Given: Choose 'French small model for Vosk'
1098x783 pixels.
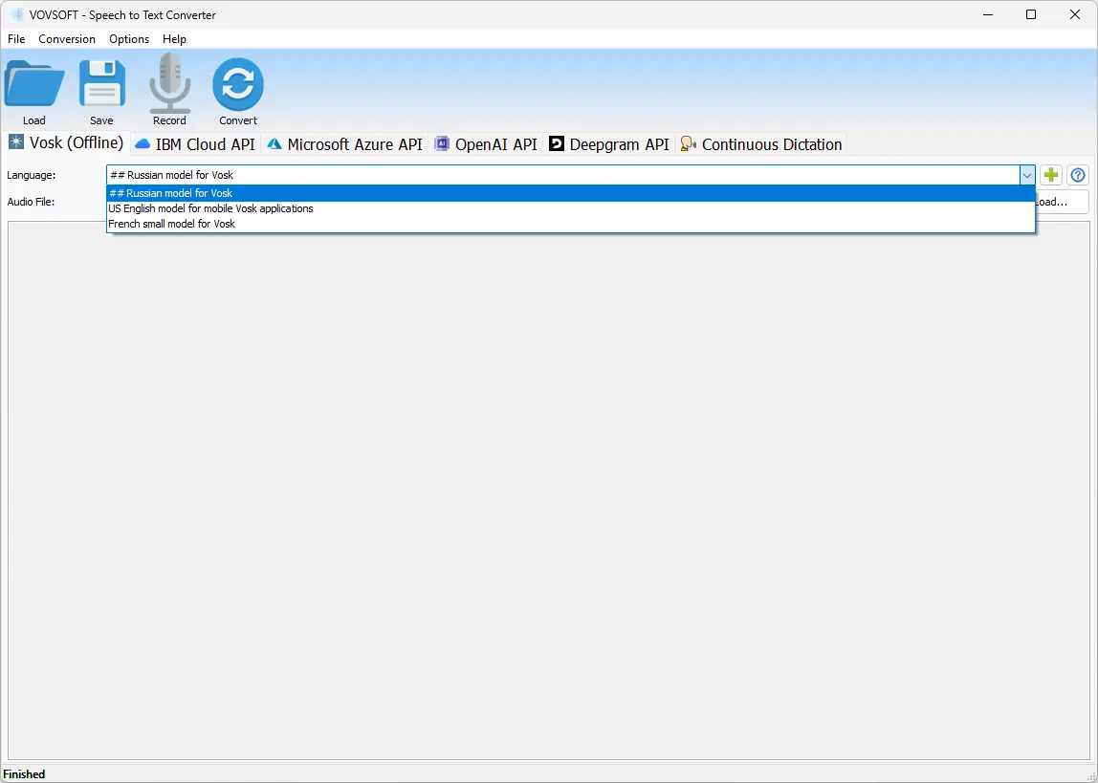Looking at the screenshot, I should point(571,224).
